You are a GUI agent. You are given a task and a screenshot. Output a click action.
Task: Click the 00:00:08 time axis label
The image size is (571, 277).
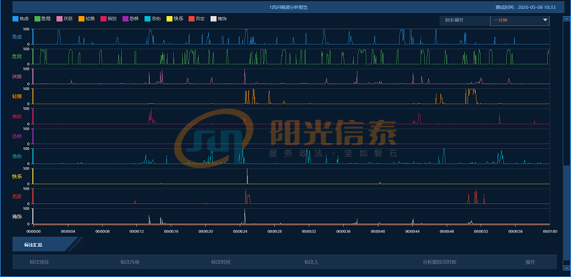102,231
